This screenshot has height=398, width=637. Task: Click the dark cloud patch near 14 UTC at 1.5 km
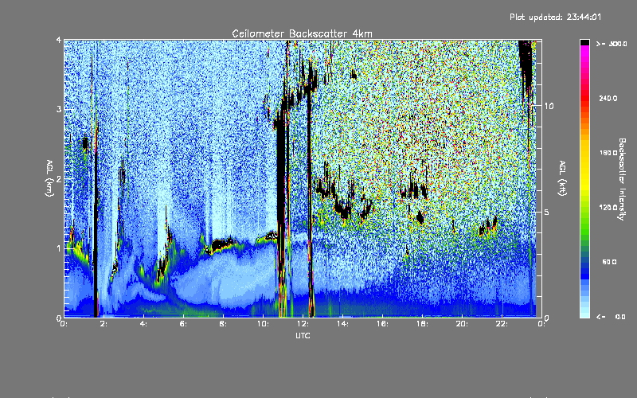point(346,211)
